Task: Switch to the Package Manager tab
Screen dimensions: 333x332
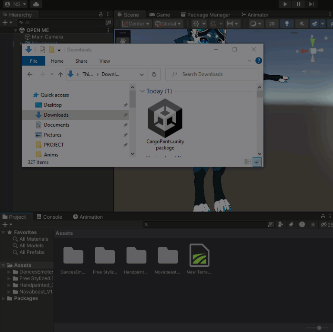Action: point(205,15)
